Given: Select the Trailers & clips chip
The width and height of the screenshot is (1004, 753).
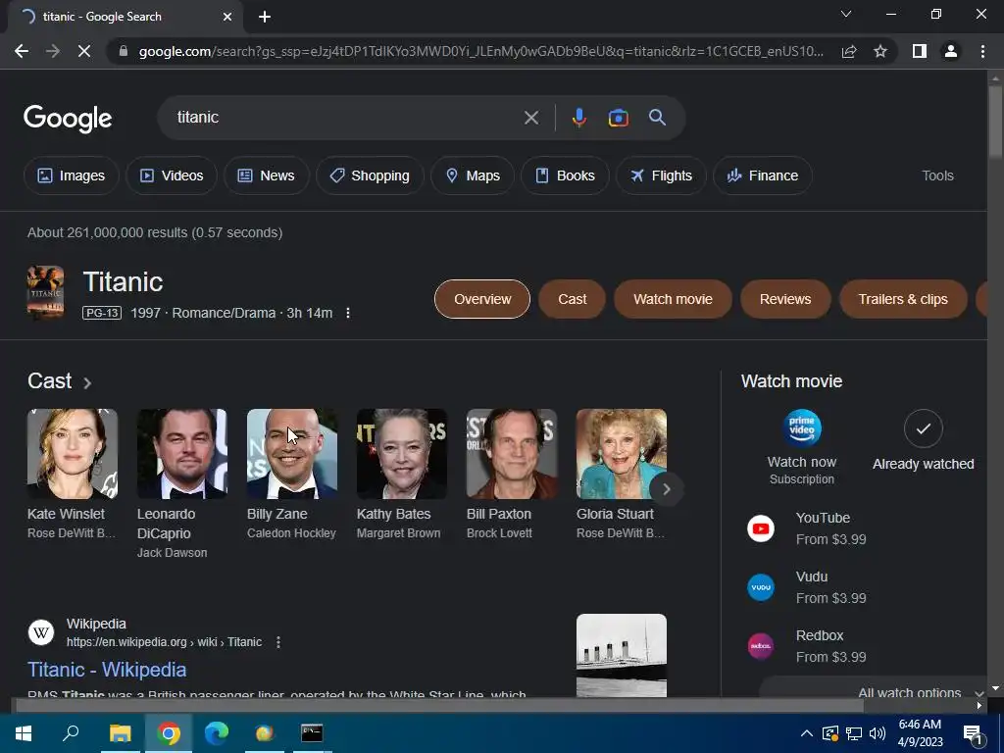Looking at the screenshot, I should pyautogui.click(x=903, y=299).
